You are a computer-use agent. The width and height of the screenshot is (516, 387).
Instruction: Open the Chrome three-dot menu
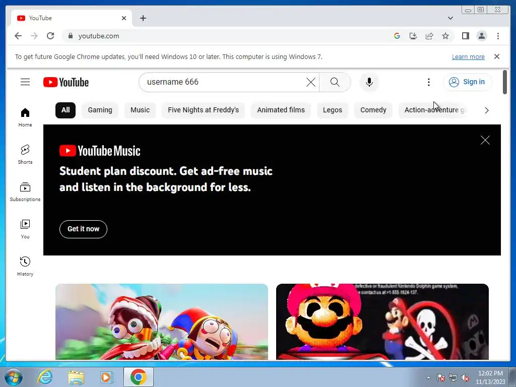(x=498, y=36)
